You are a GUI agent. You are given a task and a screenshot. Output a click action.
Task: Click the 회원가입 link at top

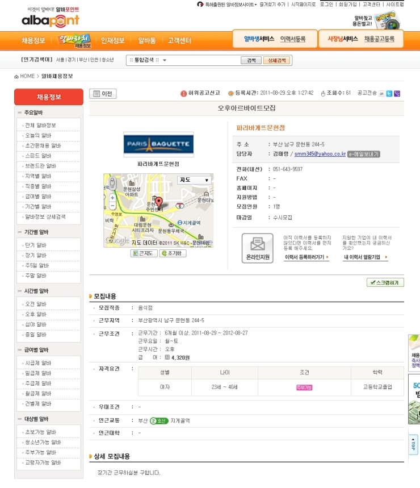347,5
